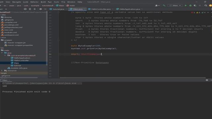Click the Expand All icon in the Project panel
This screenshot has height=119, width=212.
30,9
